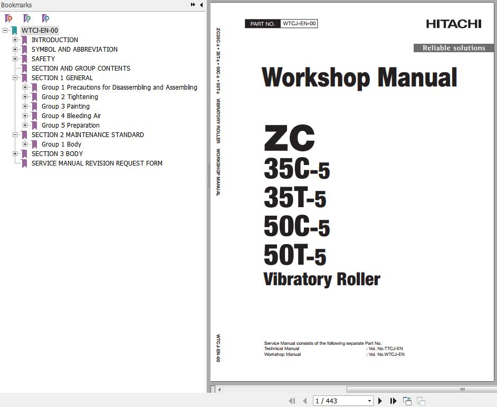Click the Bookmarks panel title

(x=16, y=5)
